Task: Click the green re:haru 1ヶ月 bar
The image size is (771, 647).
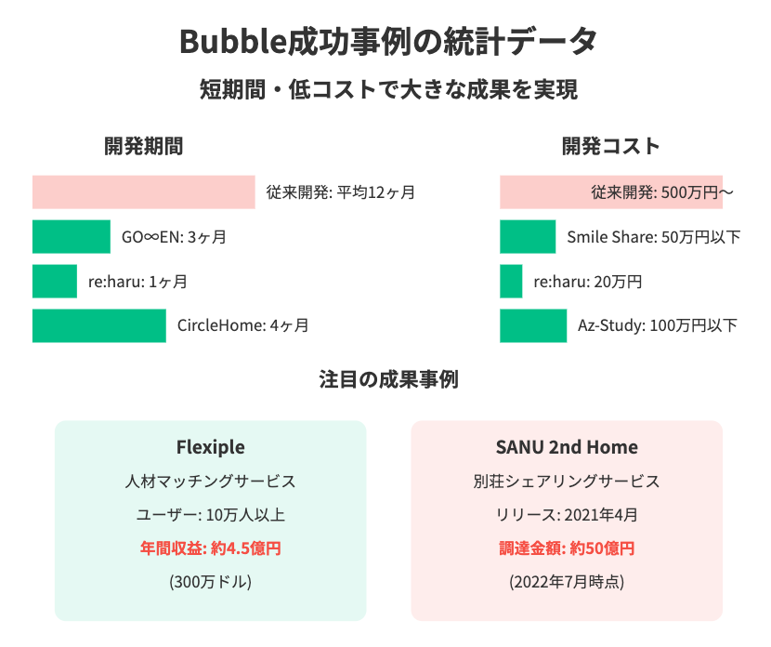Action: [55, 281]
